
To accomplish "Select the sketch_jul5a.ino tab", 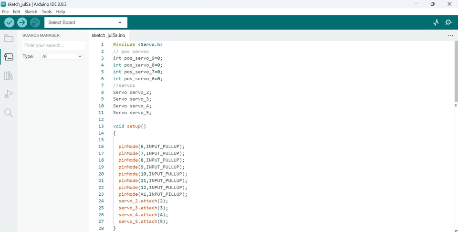I will click(x=108, y=35).
